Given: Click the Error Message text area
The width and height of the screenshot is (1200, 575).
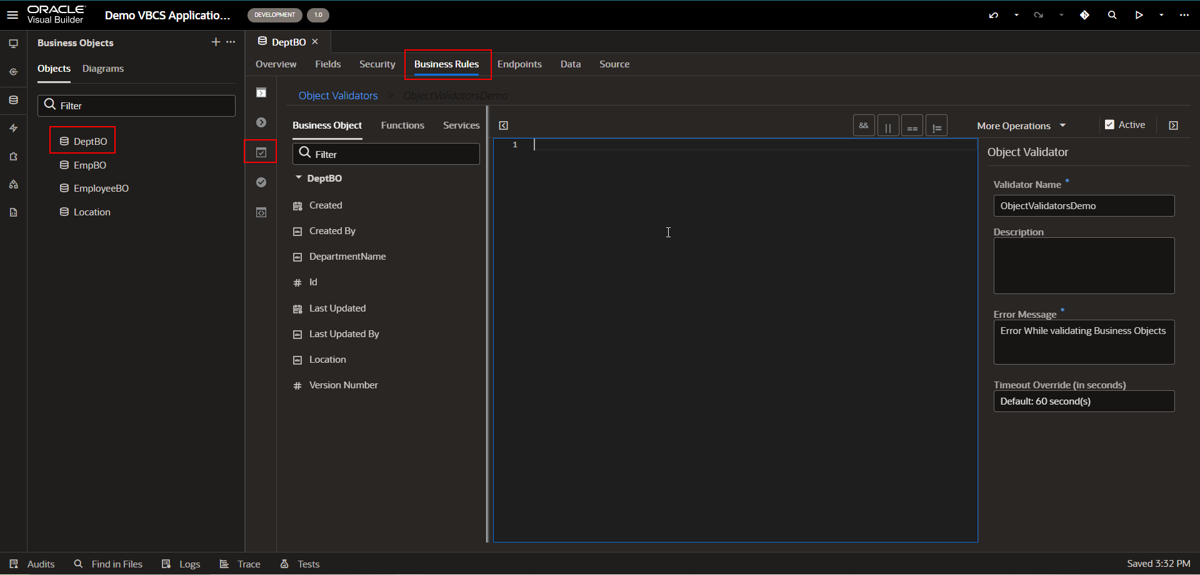Looking at the screenshot, I should click(x=1084, y=342).
